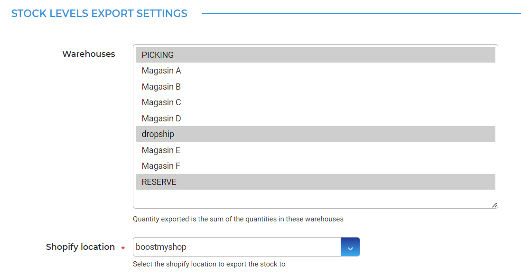
Task: Click the dropship warehouse option
Action: pos(316,134)
